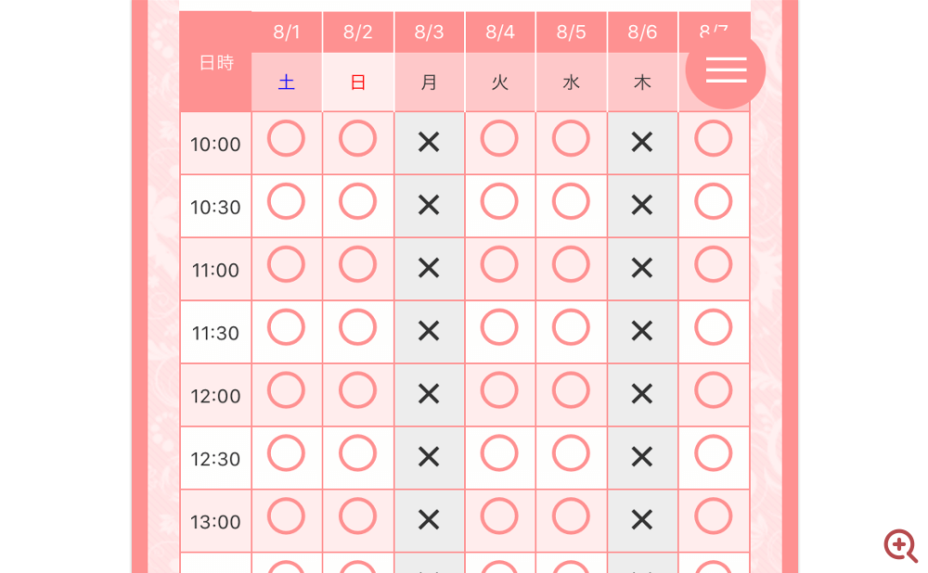Viewport: 928px width, 573px height.
Task: Click the unavailable X for 8/3 at 10:00
Action: [x=429, y=142]
